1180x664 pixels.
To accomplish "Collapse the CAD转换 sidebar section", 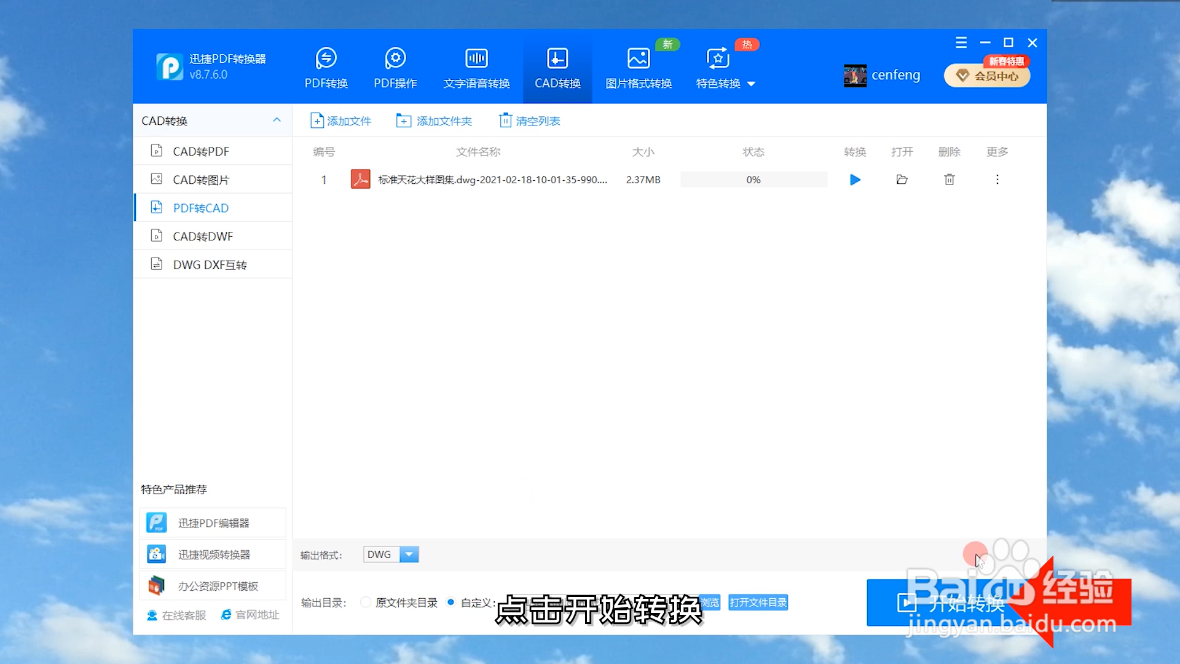I will 277,121.
